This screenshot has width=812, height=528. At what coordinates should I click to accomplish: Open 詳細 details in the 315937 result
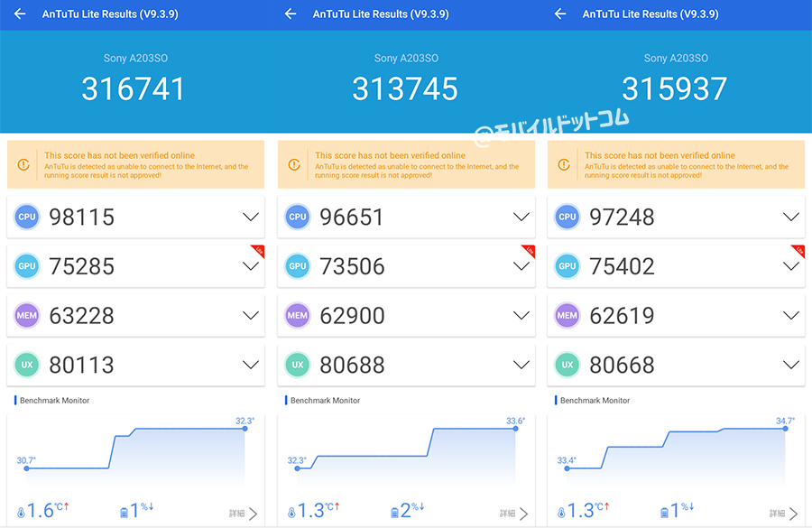point(783,513)
